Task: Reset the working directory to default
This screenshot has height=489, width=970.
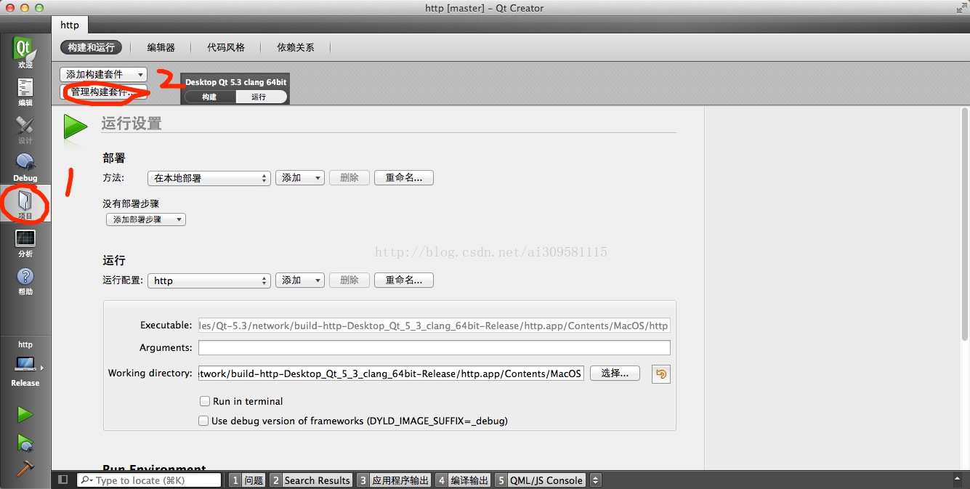Action: tap(660, 373)
